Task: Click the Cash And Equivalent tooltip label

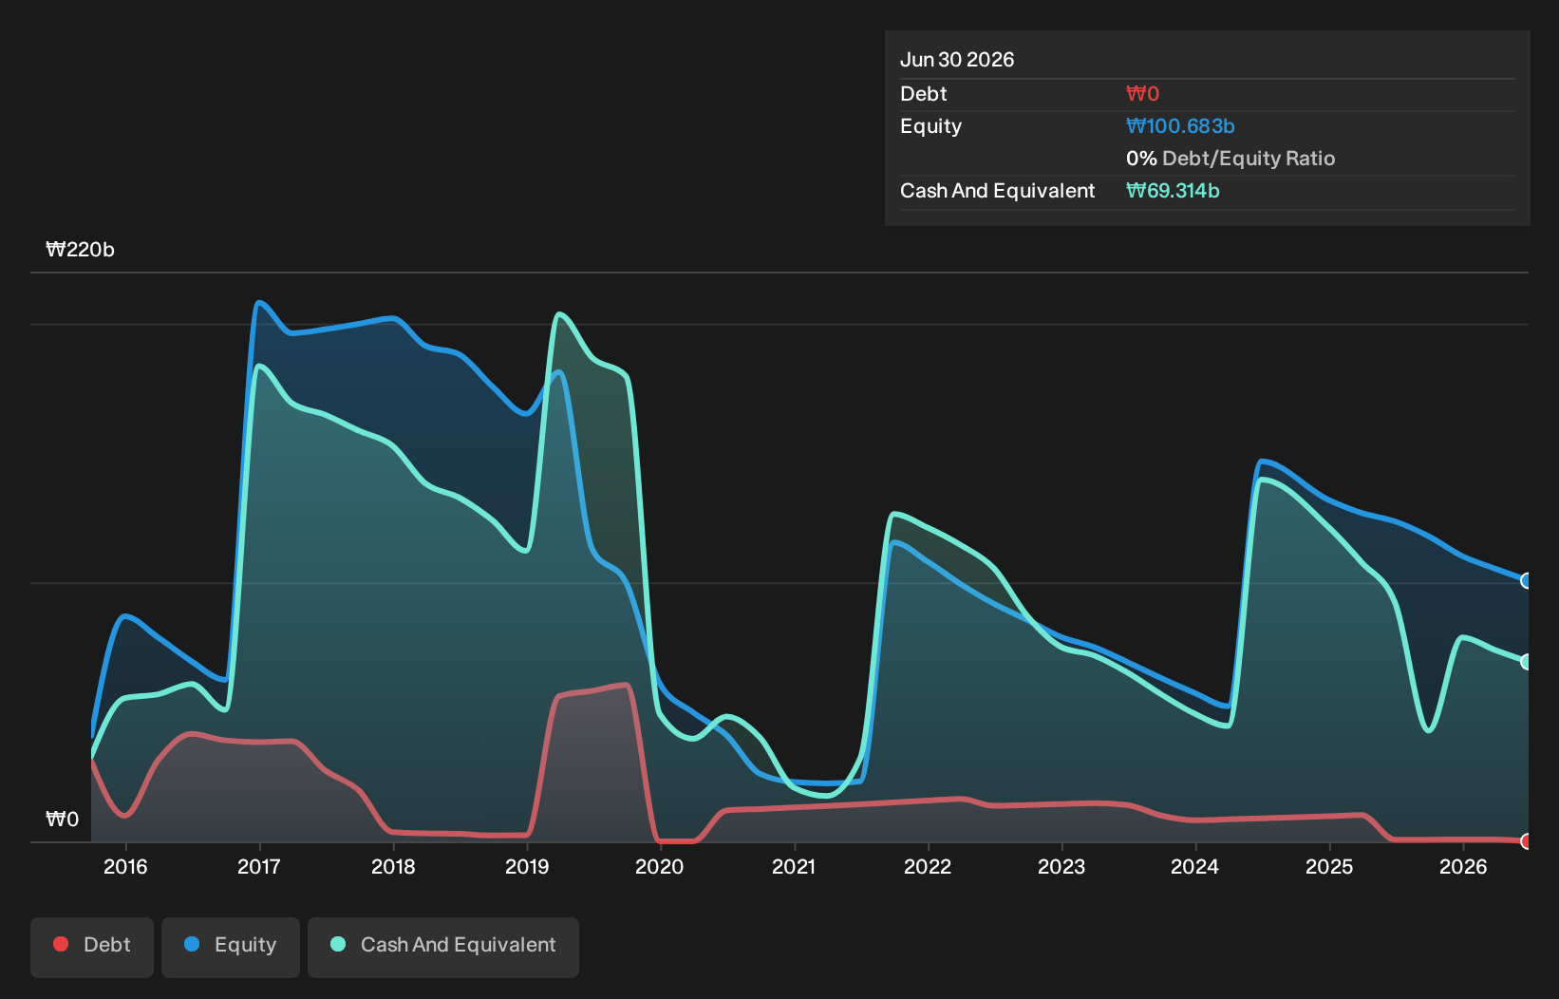Action: [x=997, y=191]
